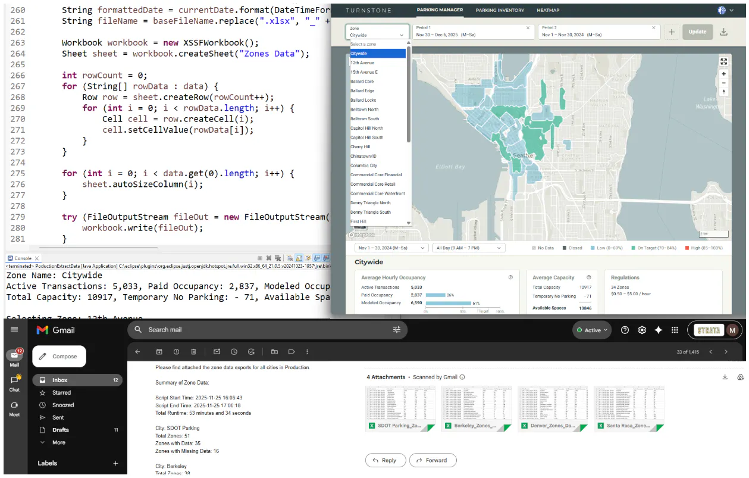Click Compose in Gmail
749x478 pixels.
point(59,357)
